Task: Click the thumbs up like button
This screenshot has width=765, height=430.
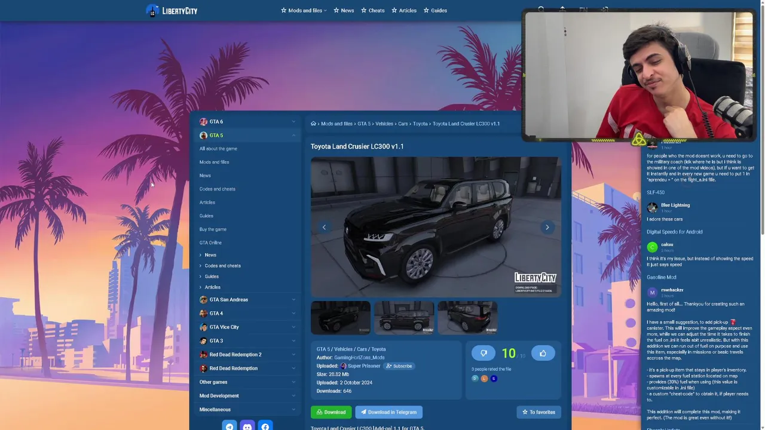Action: coord(543,354)
